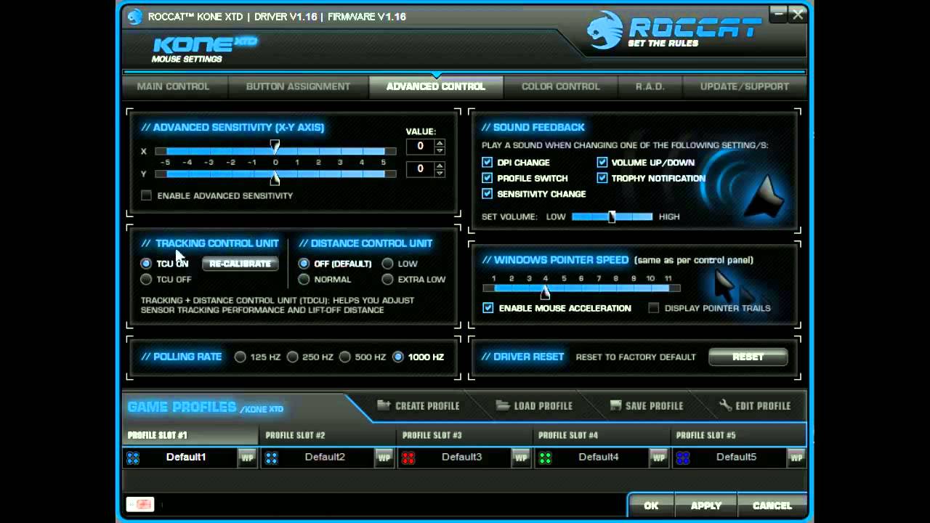This screenshot has height=523, width=930.
Task: Disable Enable Mouse Acceleration checkbox
Action: (488, 308)
